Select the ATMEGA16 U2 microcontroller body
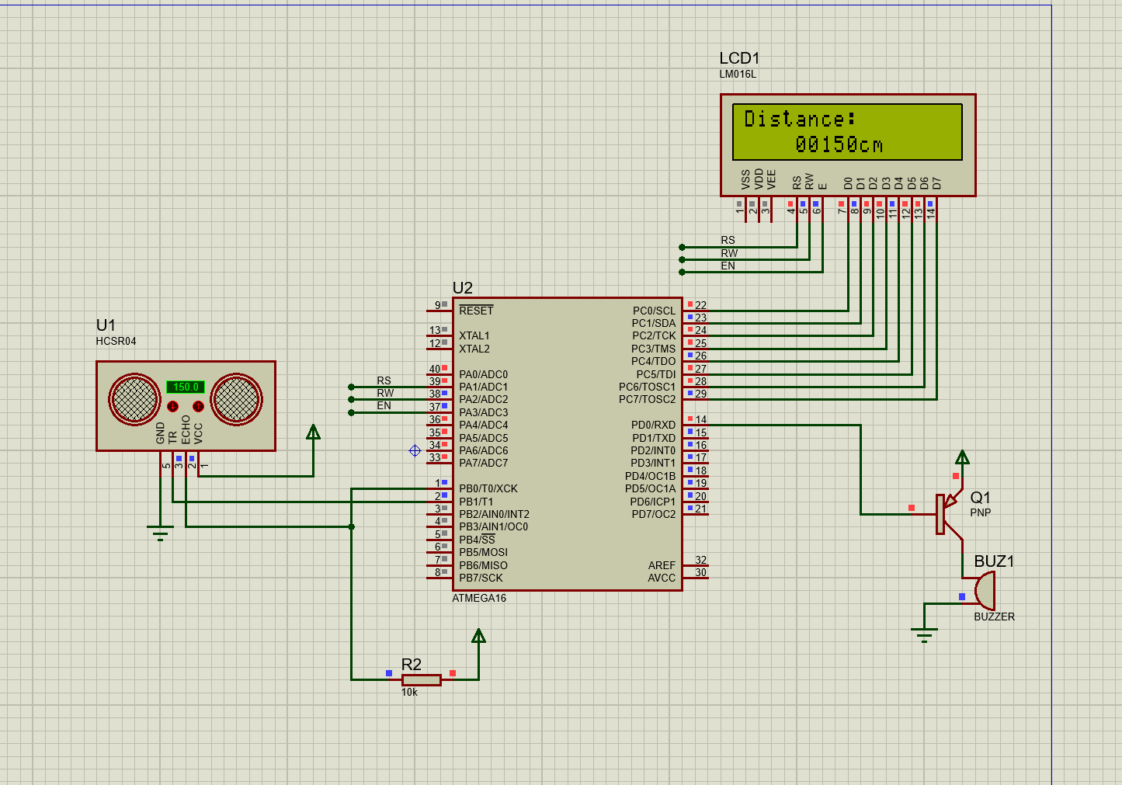The width and height of the screenshot is (1122, 785). point(568,444)
